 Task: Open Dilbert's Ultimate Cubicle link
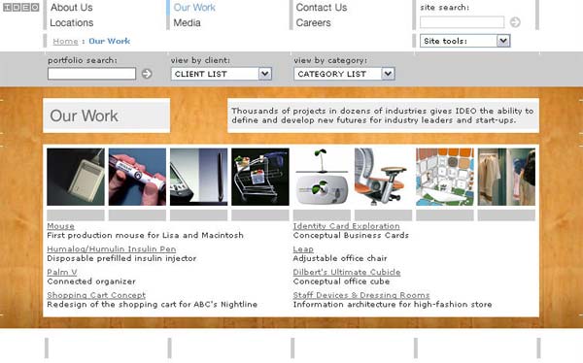pos(347,272)
